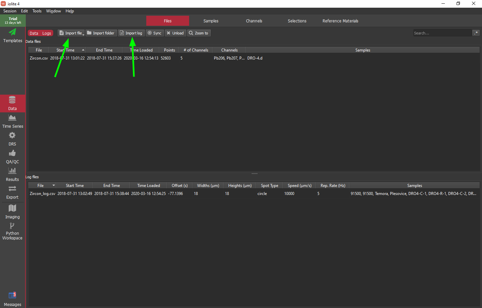This screenshot has width=482, height=308.
Task: Click the Import file button
Action: click(71, 33)
